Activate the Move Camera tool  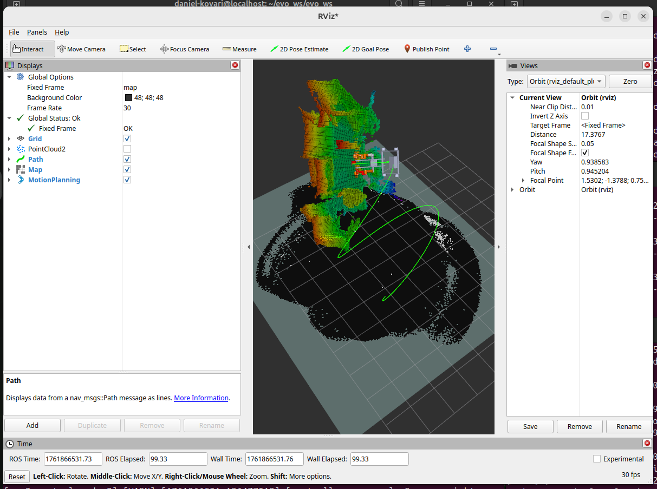[x=81, y=49]
